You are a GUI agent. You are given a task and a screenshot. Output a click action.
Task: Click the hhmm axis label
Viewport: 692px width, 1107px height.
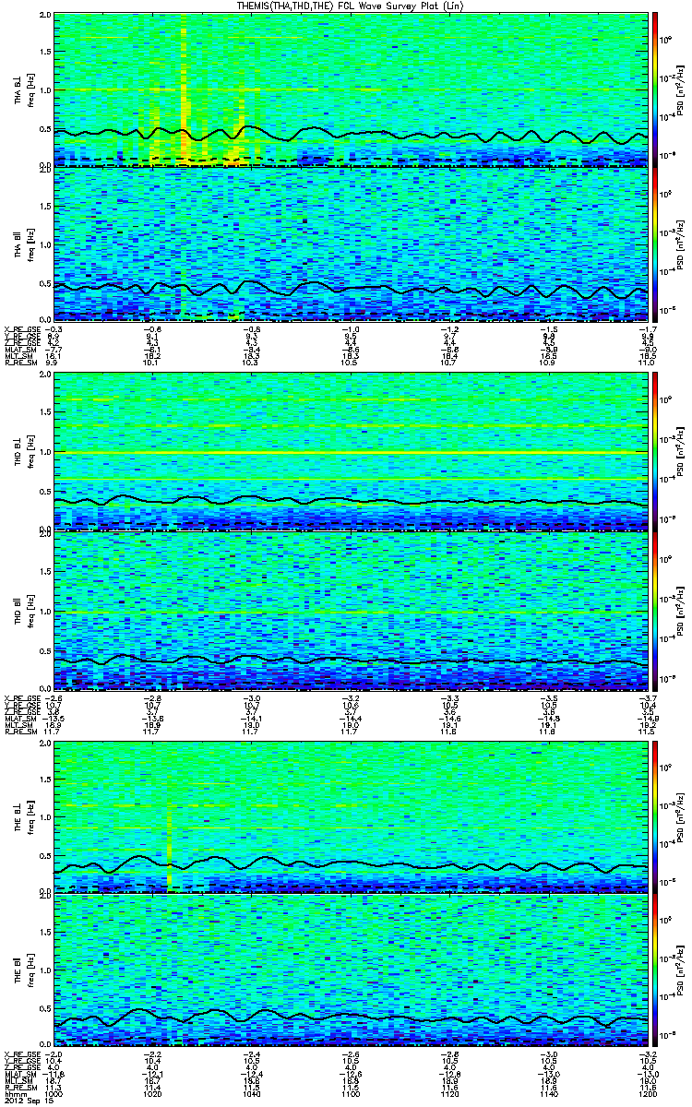[x=15, y=1093]
